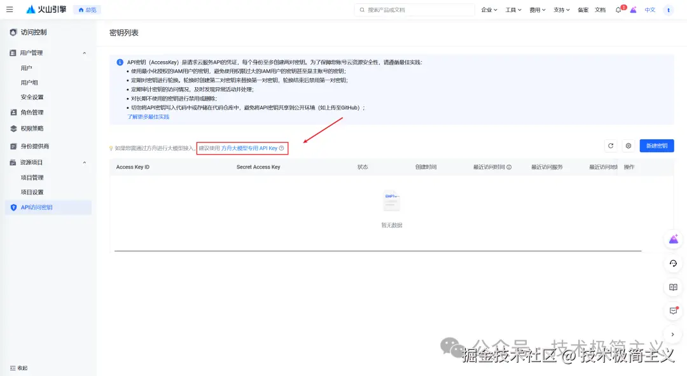687x376 pixels.
Task: Click the 创建时间 column header
Action: click(x=426, y=167)
